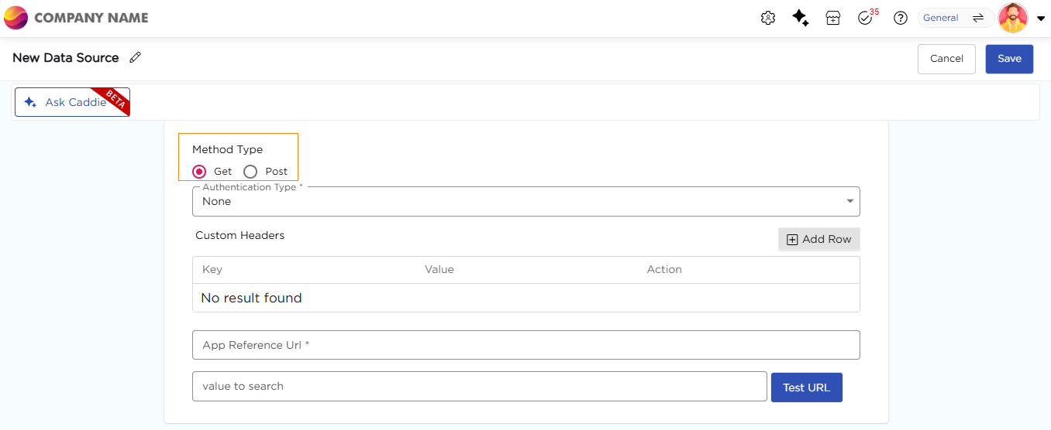Click the company logo icon
This screenshot has height=430, width=1051.
click(16, 18)
